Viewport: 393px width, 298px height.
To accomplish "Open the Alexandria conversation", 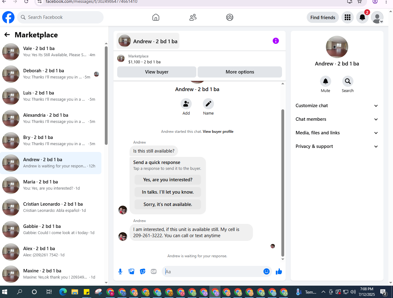I will click(x=51, y=119).
